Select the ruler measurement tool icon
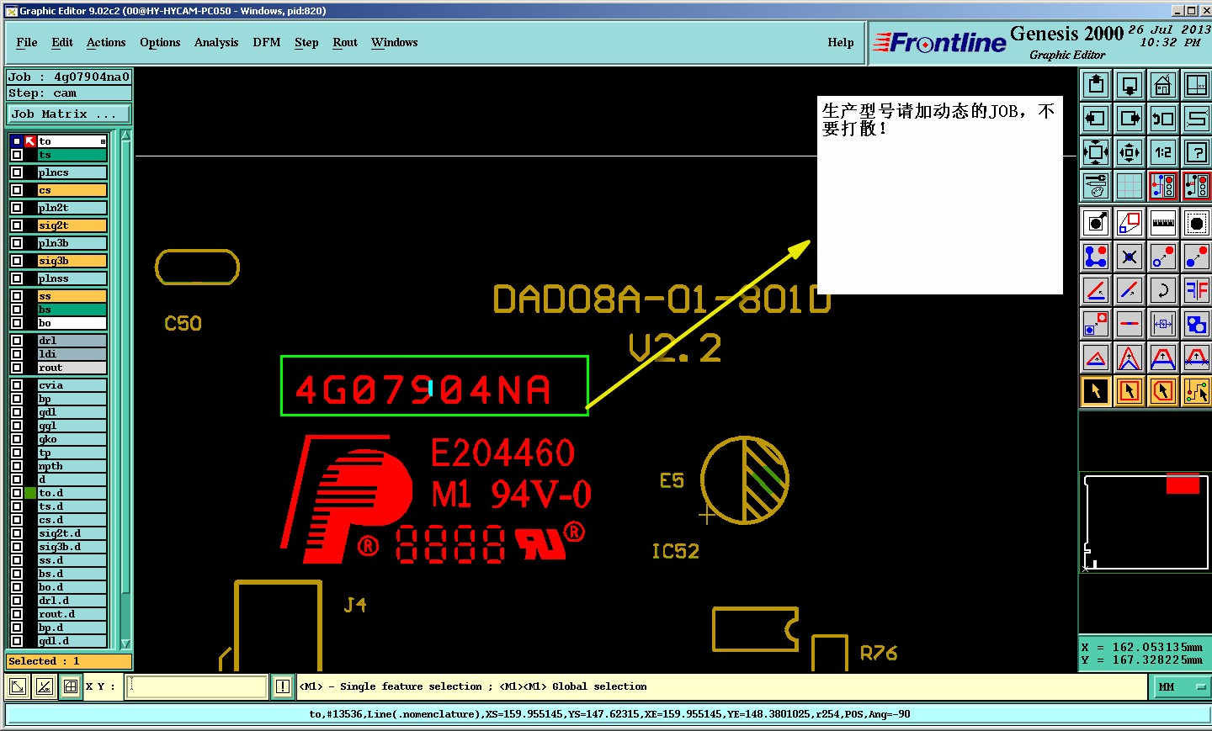This screenshot has height=731, width=1212. [x=1163, y=223]
